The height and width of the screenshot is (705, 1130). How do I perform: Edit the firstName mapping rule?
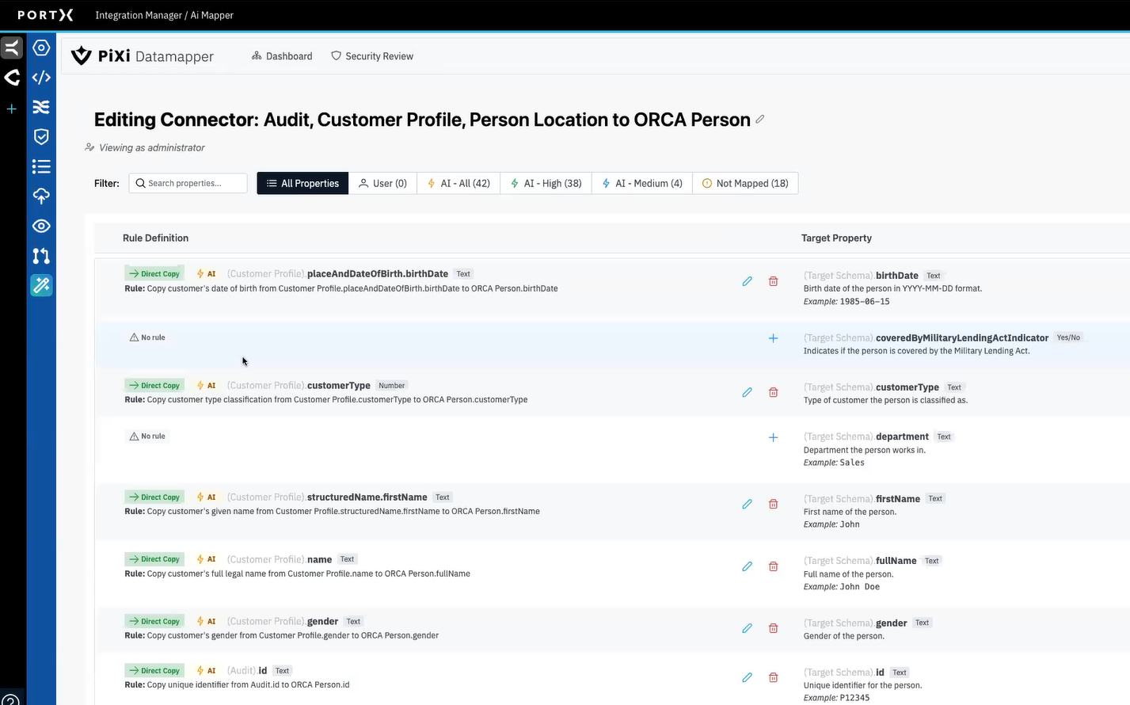pos(747,505)
